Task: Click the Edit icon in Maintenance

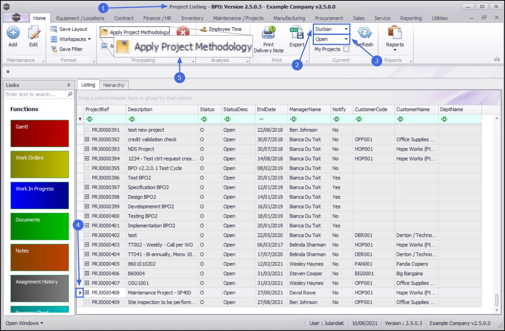Action: [x=34, y=33]
